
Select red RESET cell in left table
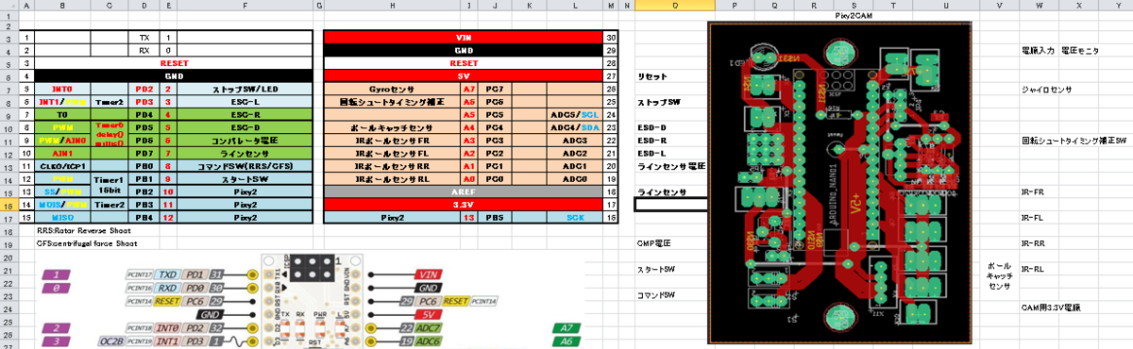tap(174, 62)
